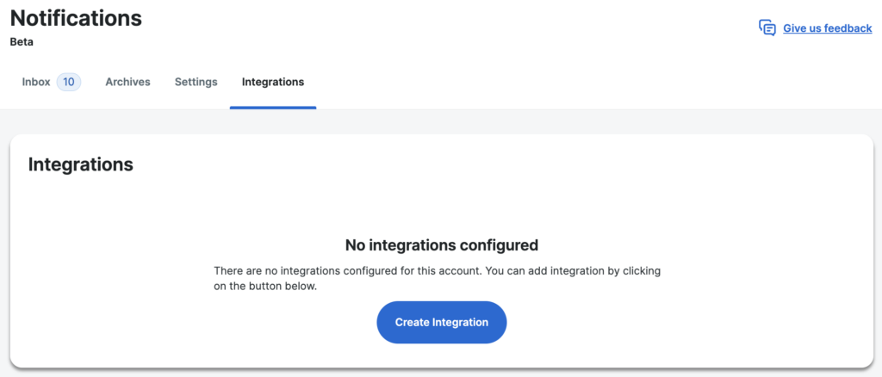Open the "Give us feedback" link

click(827, 28)
